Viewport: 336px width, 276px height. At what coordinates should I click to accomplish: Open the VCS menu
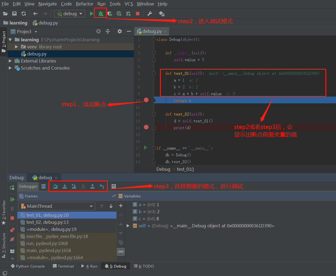pos(129,4)
